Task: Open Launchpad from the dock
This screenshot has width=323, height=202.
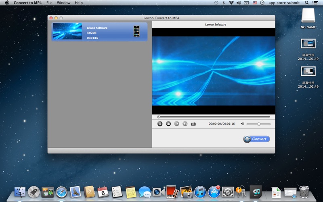Action: point(34,192)
